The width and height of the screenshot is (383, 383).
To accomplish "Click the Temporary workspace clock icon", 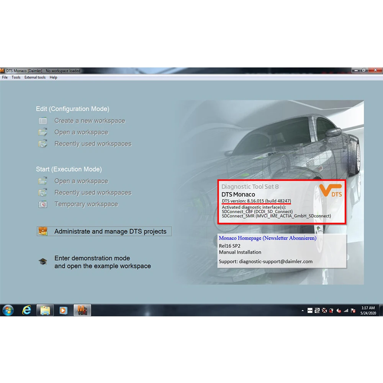I will click(43, 204).
